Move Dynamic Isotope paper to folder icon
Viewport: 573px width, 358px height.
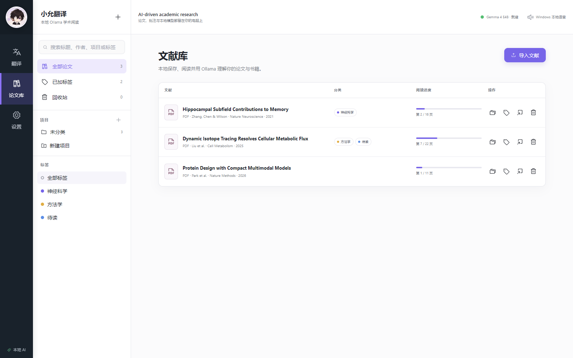point(493,142)
